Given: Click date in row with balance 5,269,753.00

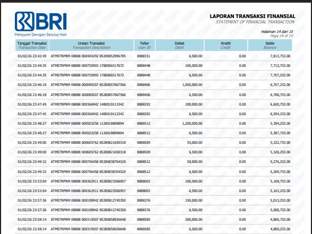Looking at the screenshot, I should pyautogui.click(x=32, y=171).
